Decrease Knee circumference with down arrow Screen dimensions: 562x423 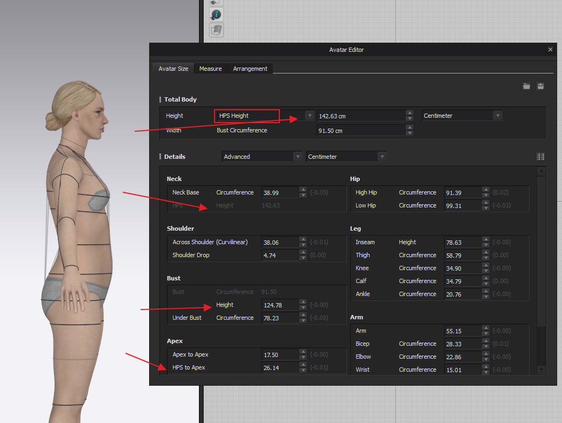click(x=486, y=271)
